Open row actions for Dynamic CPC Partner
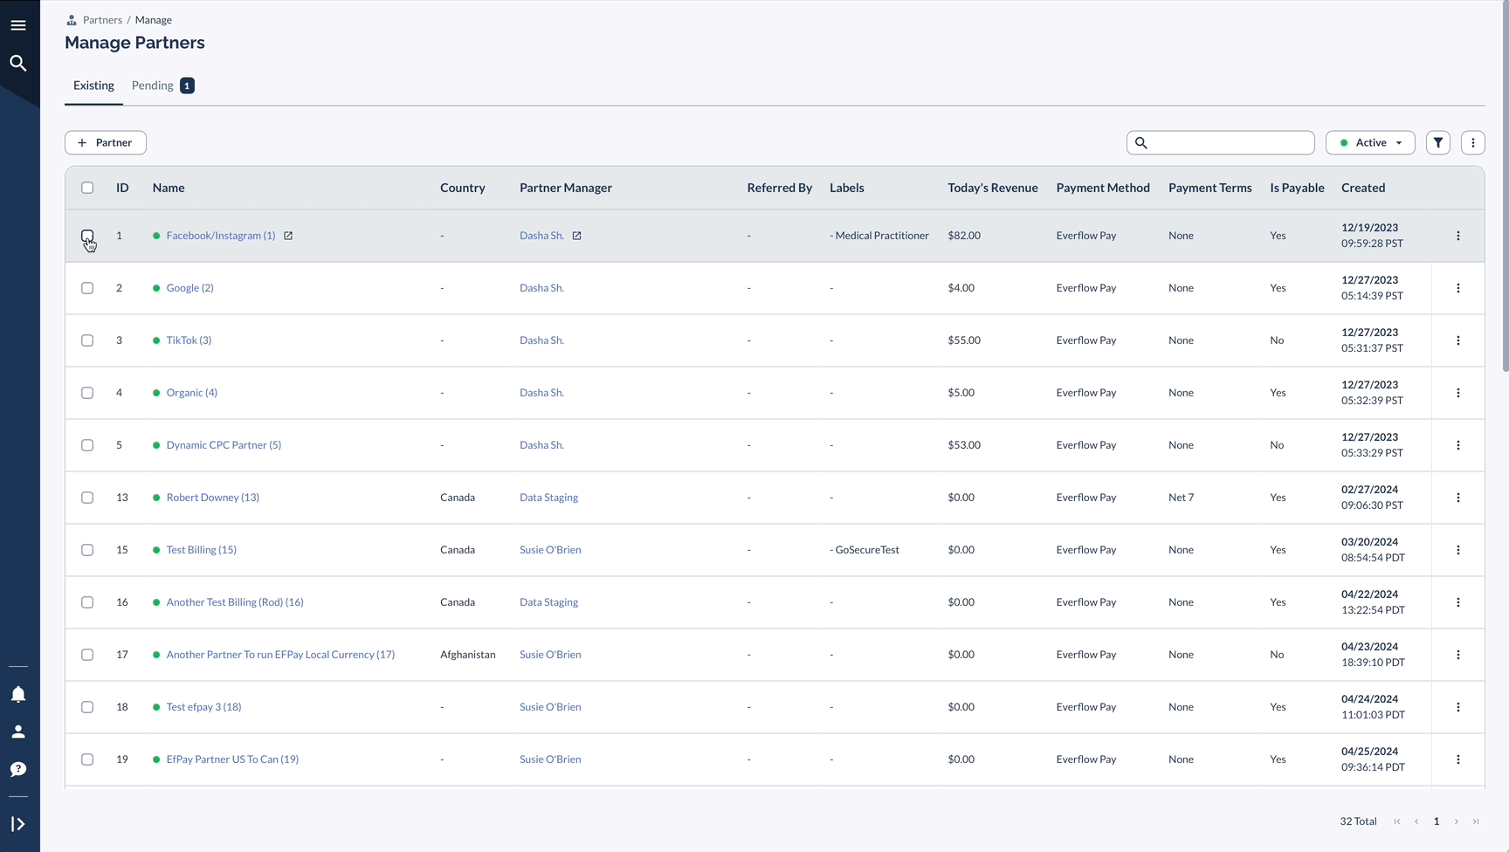The width and height of the screenshot is (1509, 852). tap(1458, 445)
